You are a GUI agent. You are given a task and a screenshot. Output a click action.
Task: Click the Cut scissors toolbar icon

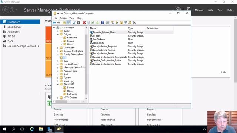74,23
